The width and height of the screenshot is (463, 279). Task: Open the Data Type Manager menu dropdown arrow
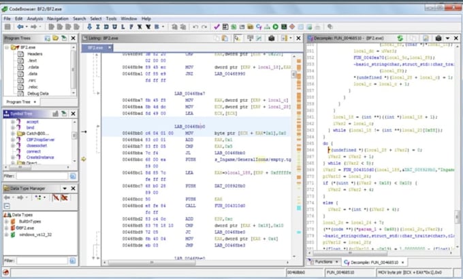tap(65, 188)
